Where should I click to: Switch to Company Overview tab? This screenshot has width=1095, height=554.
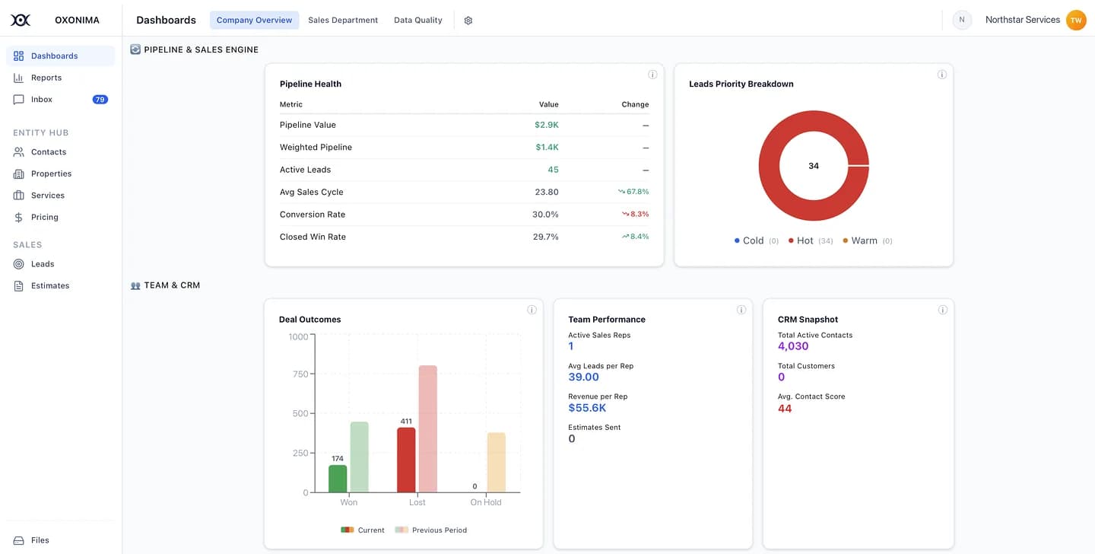[254, 21]
